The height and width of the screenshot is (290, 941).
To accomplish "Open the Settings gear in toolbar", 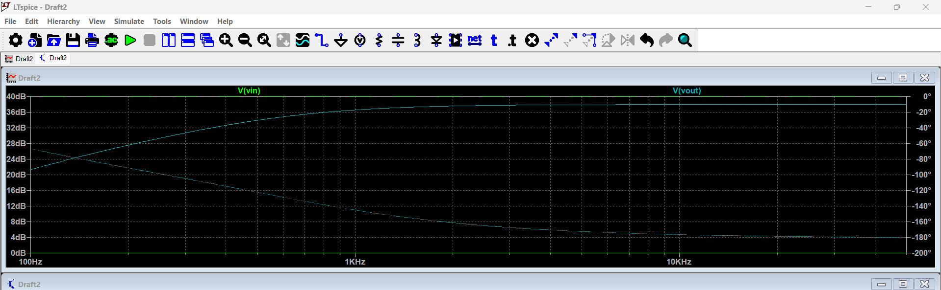I will coord(15,40).
